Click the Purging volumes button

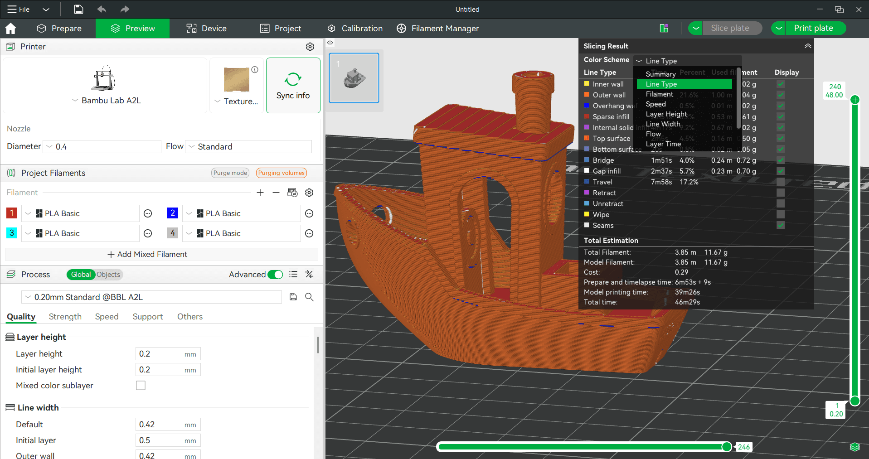[x=282, y=173]
